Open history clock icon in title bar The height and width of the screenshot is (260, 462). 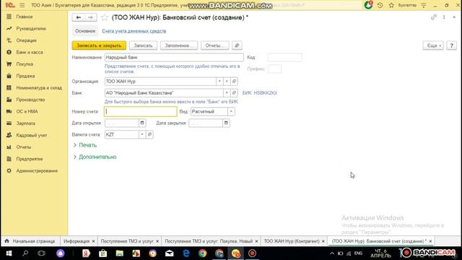pos(380,5)
